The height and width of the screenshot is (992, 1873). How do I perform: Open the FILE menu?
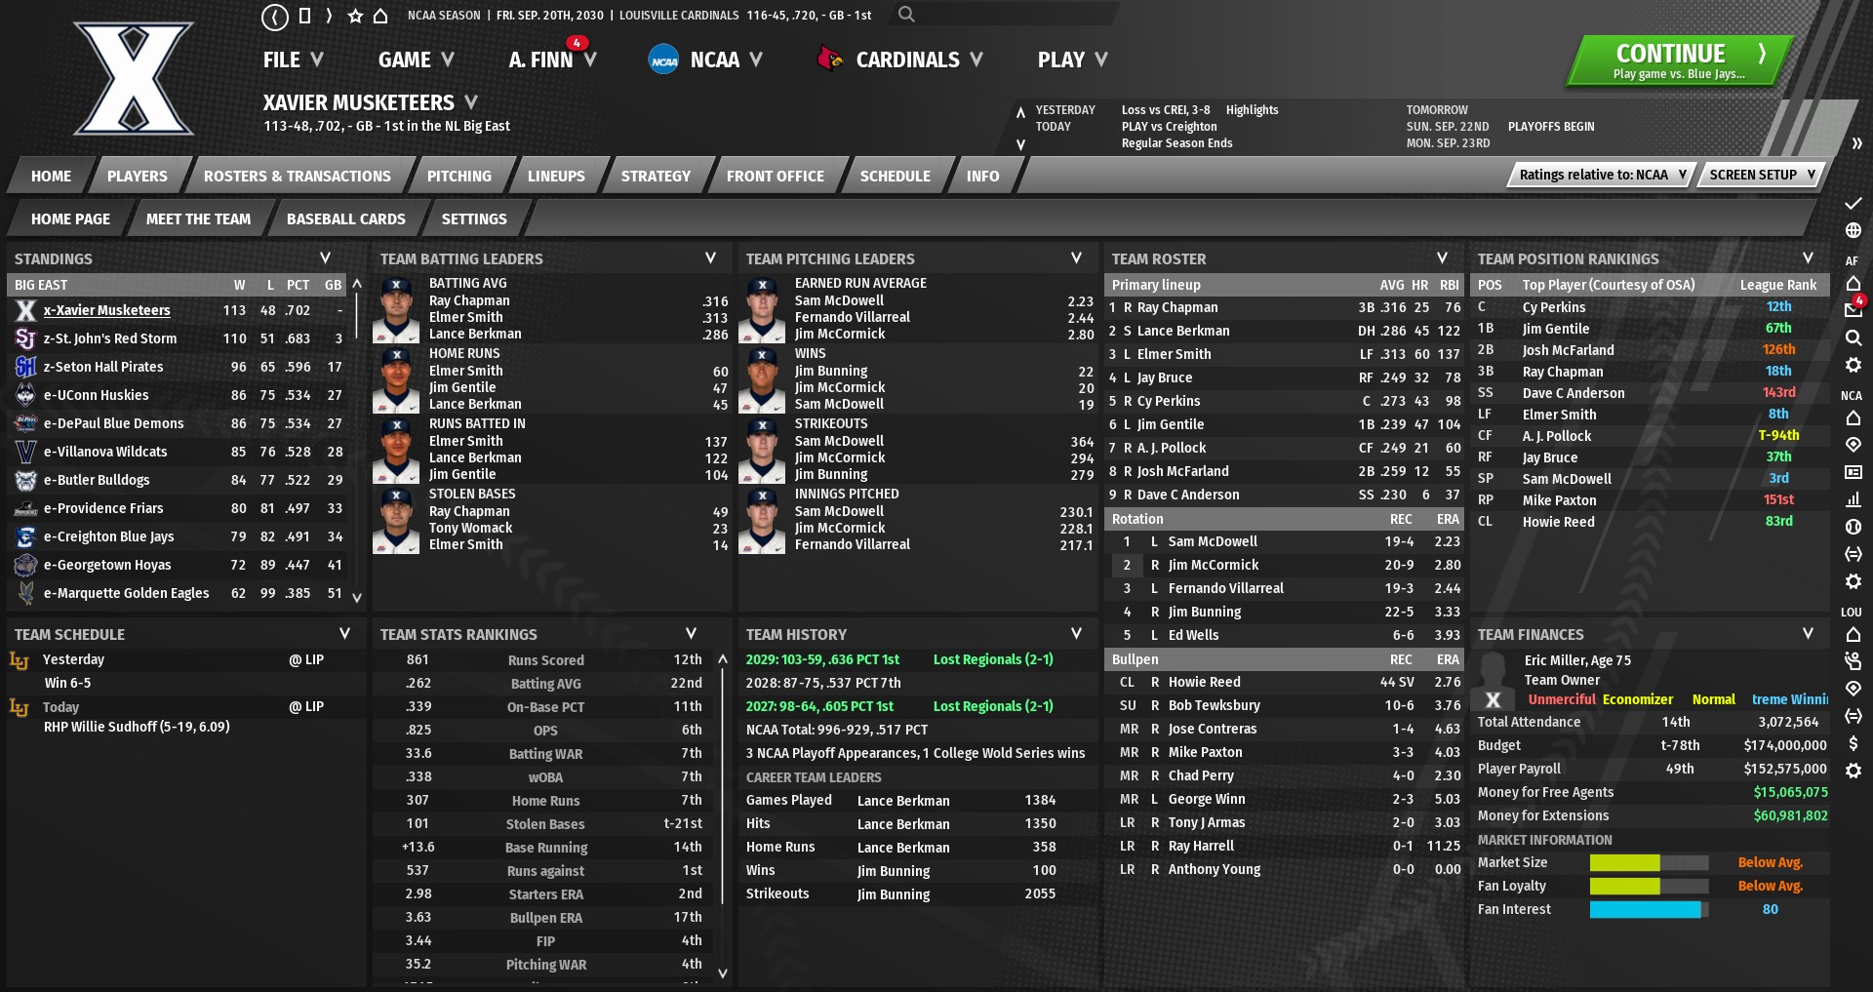point(293,60)
